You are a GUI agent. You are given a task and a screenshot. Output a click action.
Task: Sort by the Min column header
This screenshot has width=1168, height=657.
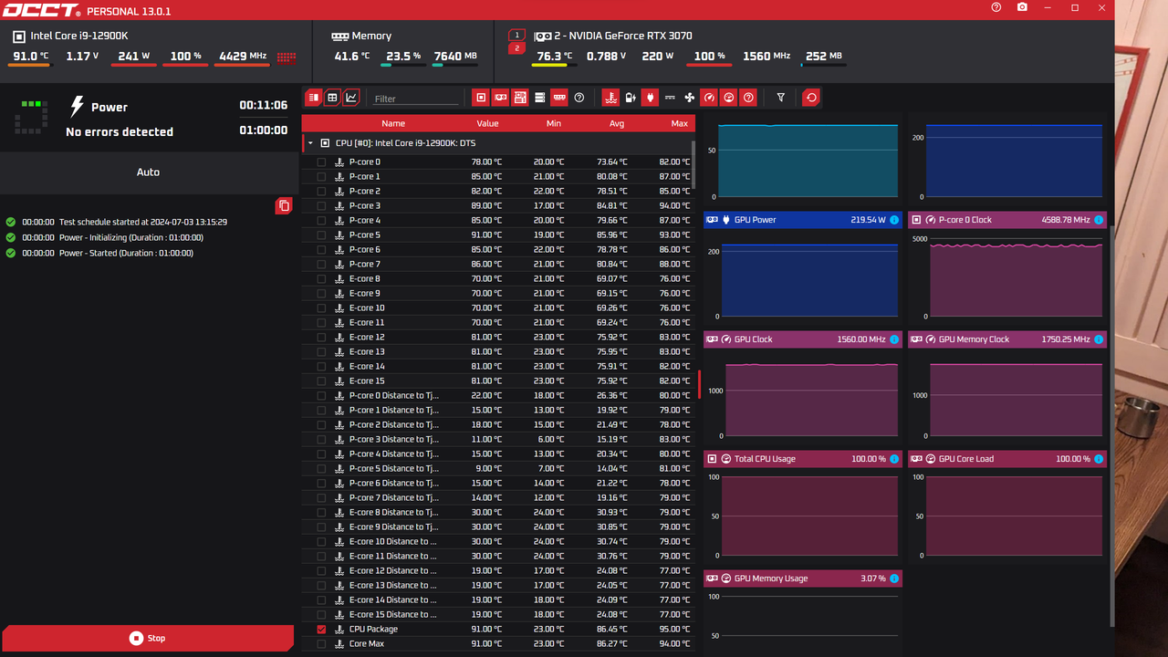click(x=554, y=123)
